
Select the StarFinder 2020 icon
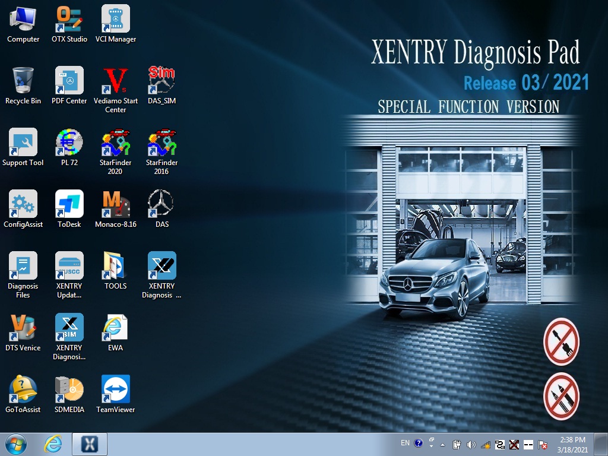[x=116, y=151]
